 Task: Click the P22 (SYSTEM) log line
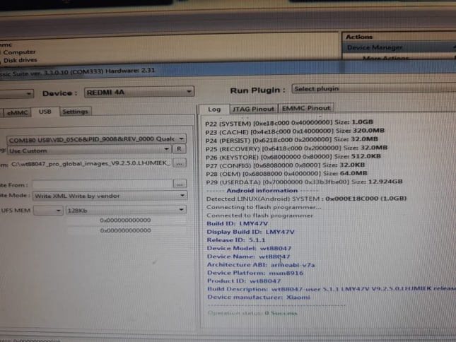tap(288, 123)
